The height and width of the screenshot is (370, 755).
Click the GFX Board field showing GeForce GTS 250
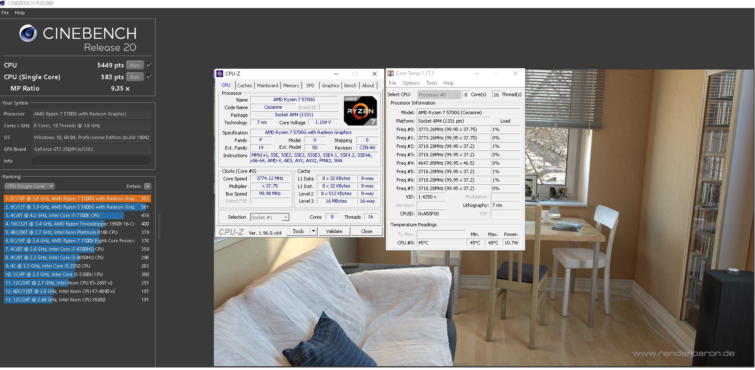click(92, 149)
